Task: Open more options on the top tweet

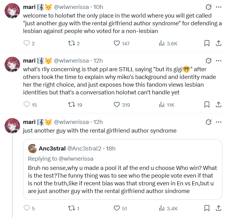Action: 218,7
